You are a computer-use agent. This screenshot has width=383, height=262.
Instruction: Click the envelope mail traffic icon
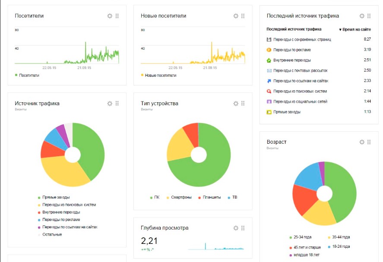(269, 70)
